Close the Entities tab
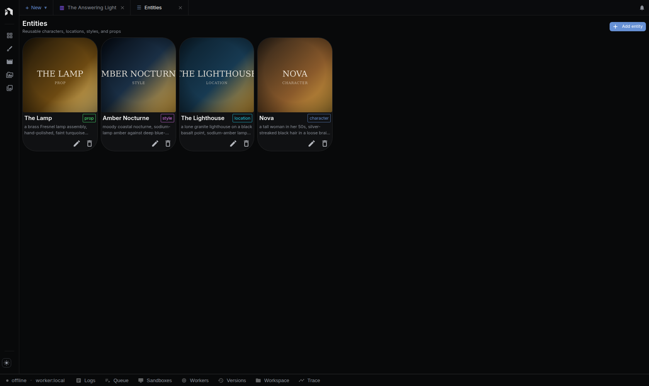The height and width of the screenshot is (386, 649). pyautogui.click(x=180, y=8)
